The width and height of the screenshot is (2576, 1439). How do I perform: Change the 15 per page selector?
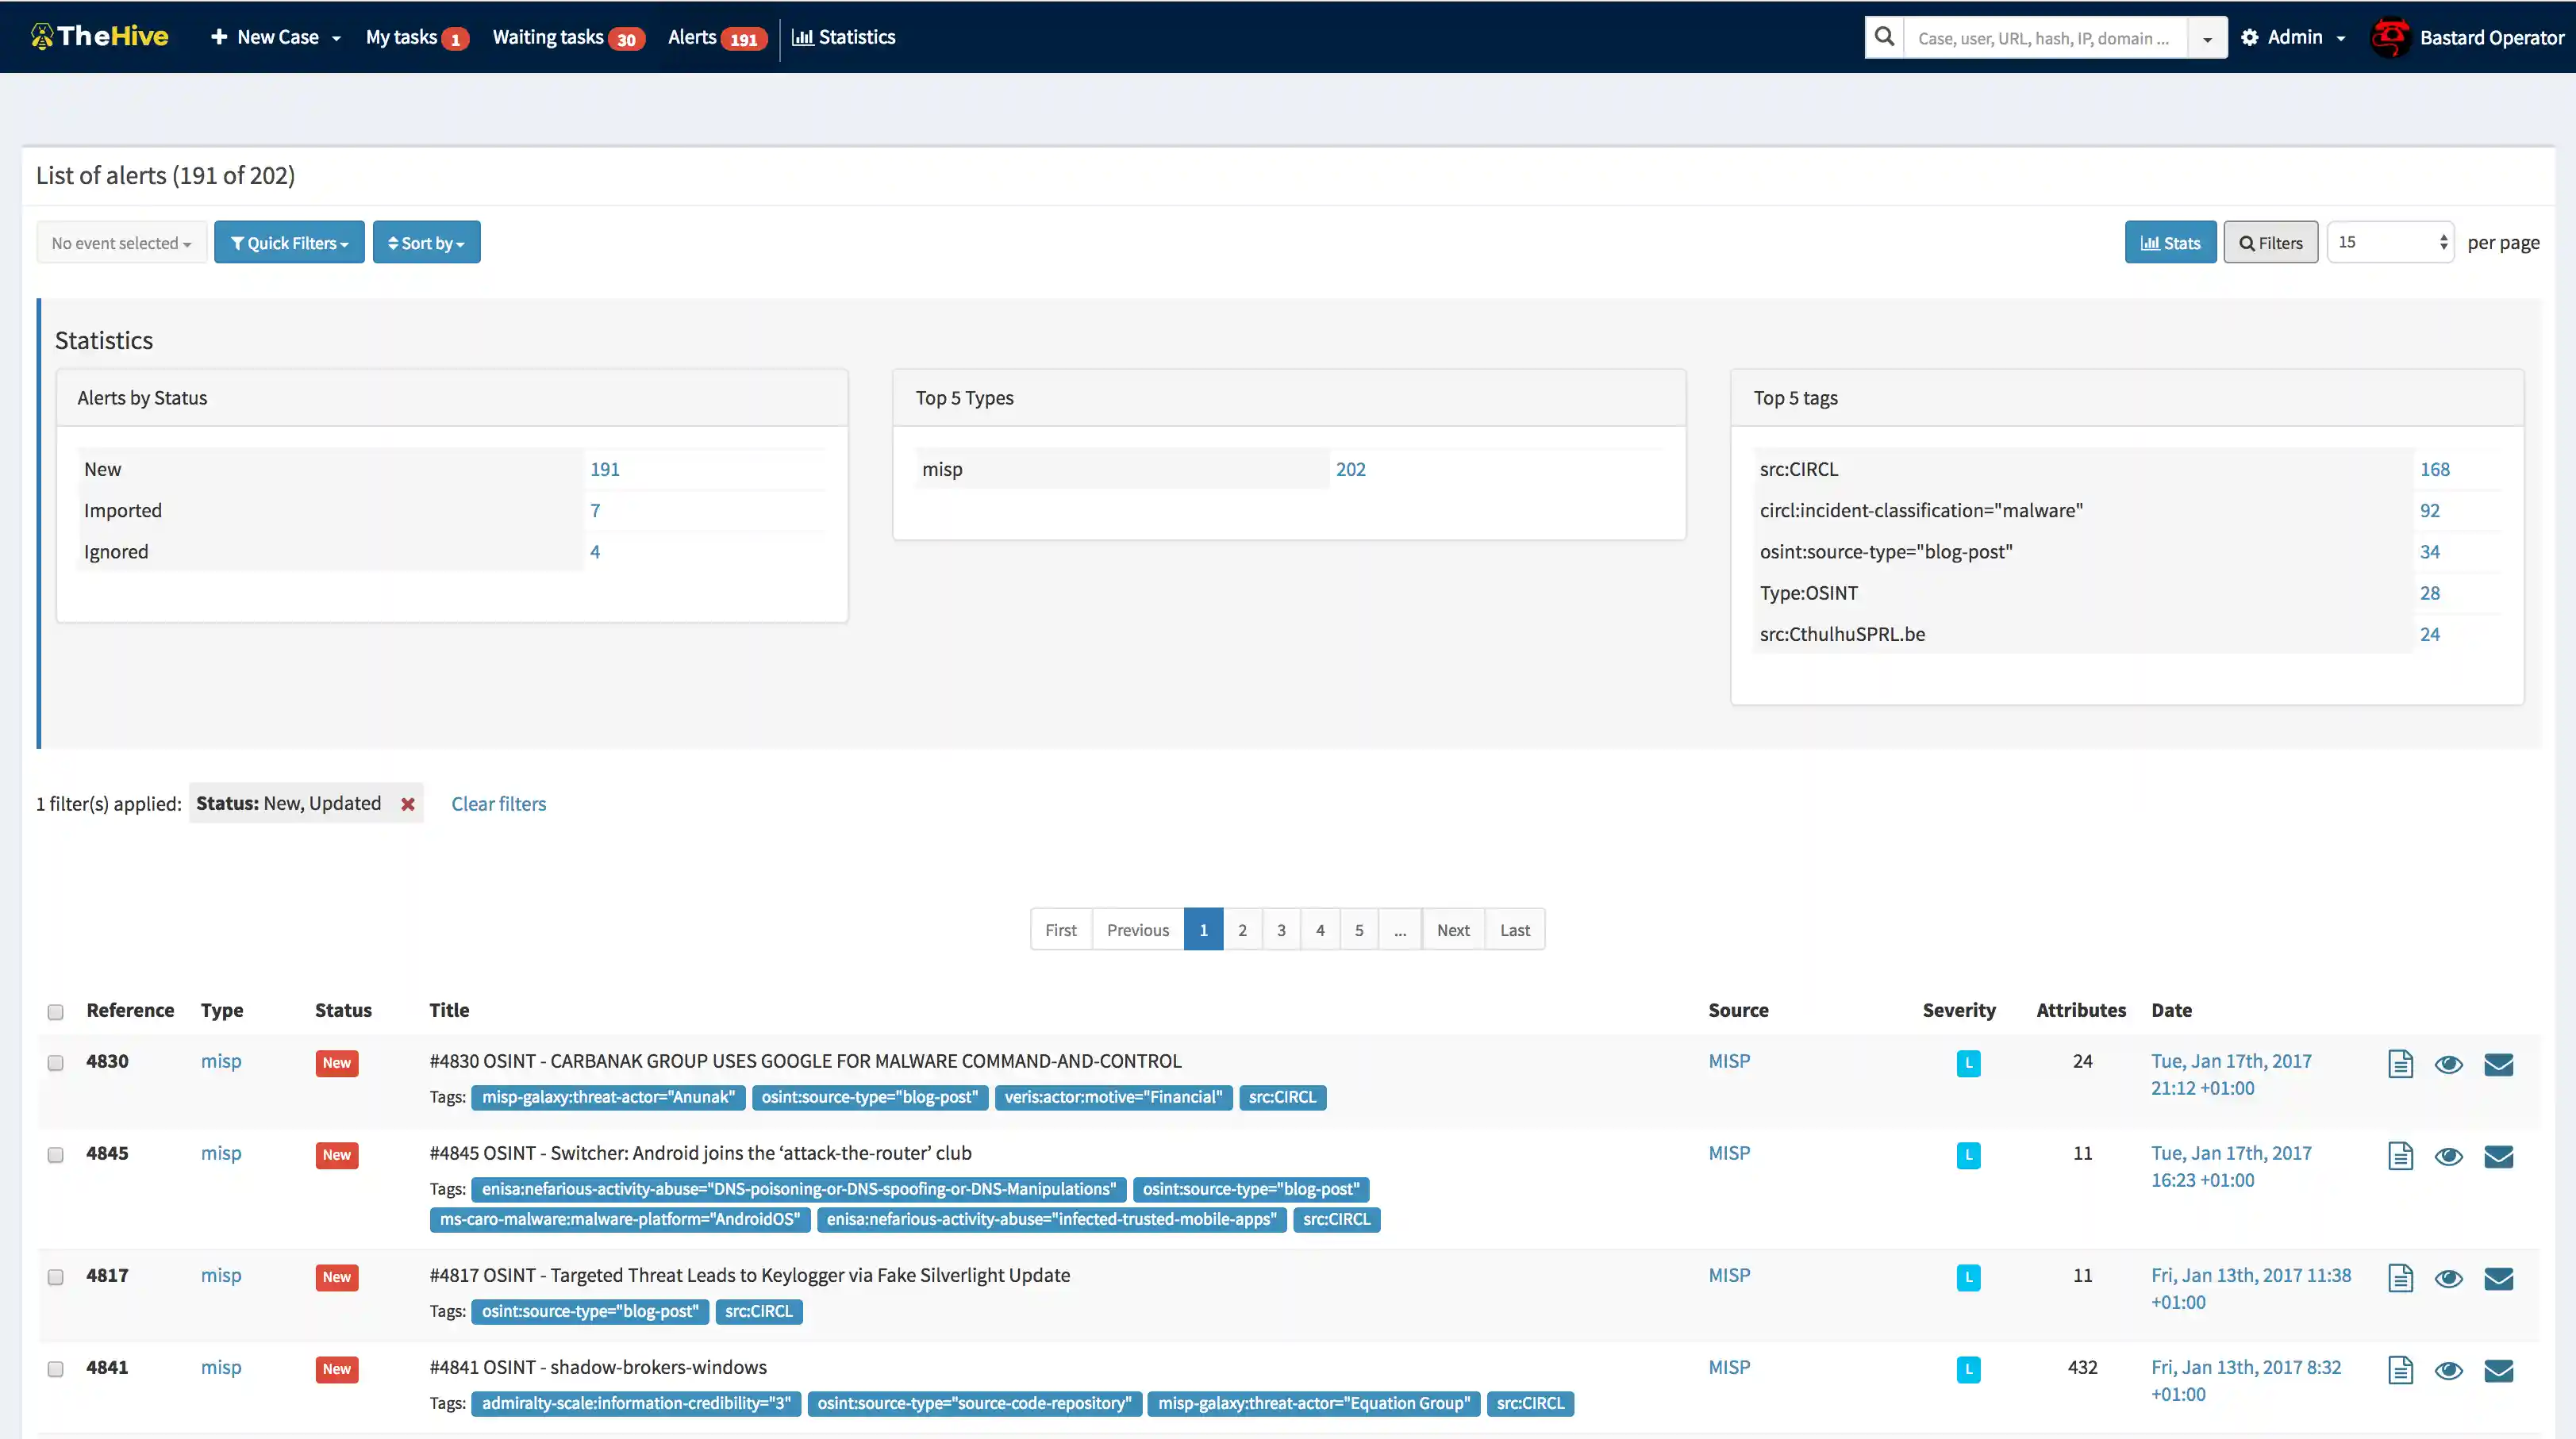(2390, 243)
